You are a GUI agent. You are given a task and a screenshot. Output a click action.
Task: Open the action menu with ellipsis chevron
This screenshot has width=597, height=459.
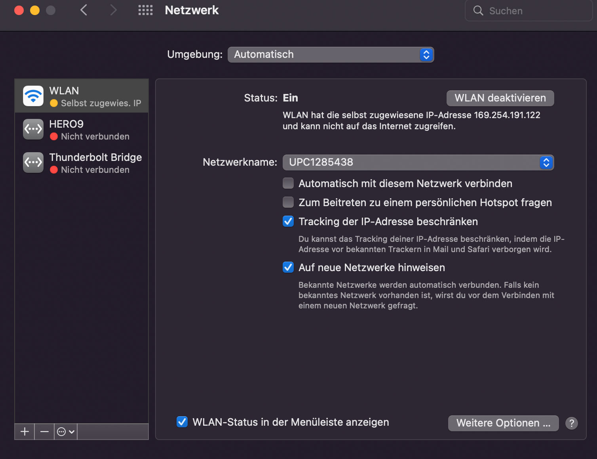(66, 432)
